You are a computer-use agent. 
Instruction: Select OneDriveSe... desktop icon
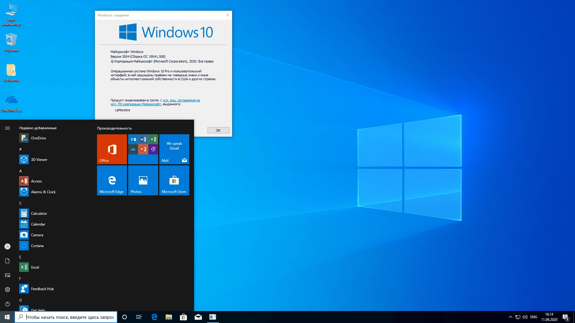11,103
